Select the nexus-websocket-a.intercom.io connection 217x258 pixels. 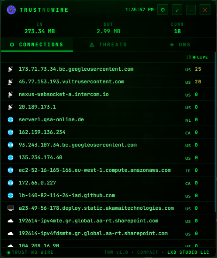(108, 95)
